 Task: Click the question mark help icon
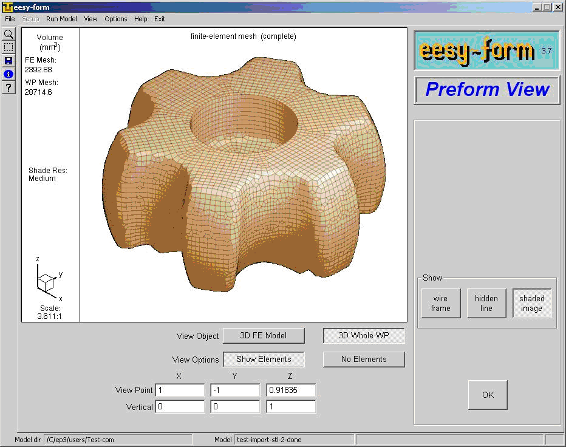[x=9, y=88]
